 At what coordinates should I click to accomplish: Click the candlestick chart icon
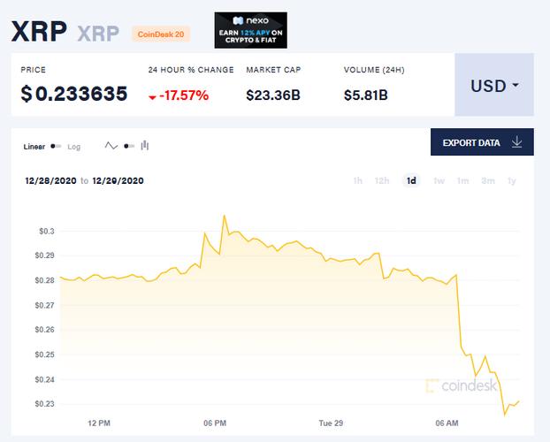pyautogui.click(x=144, y=146)
